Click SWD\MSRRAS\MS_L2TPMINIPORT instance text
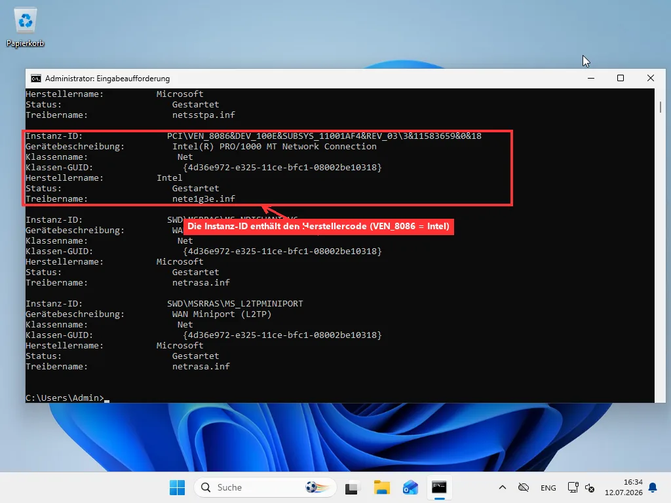Viewport: 671px width, 503px height. coord(235,304)
